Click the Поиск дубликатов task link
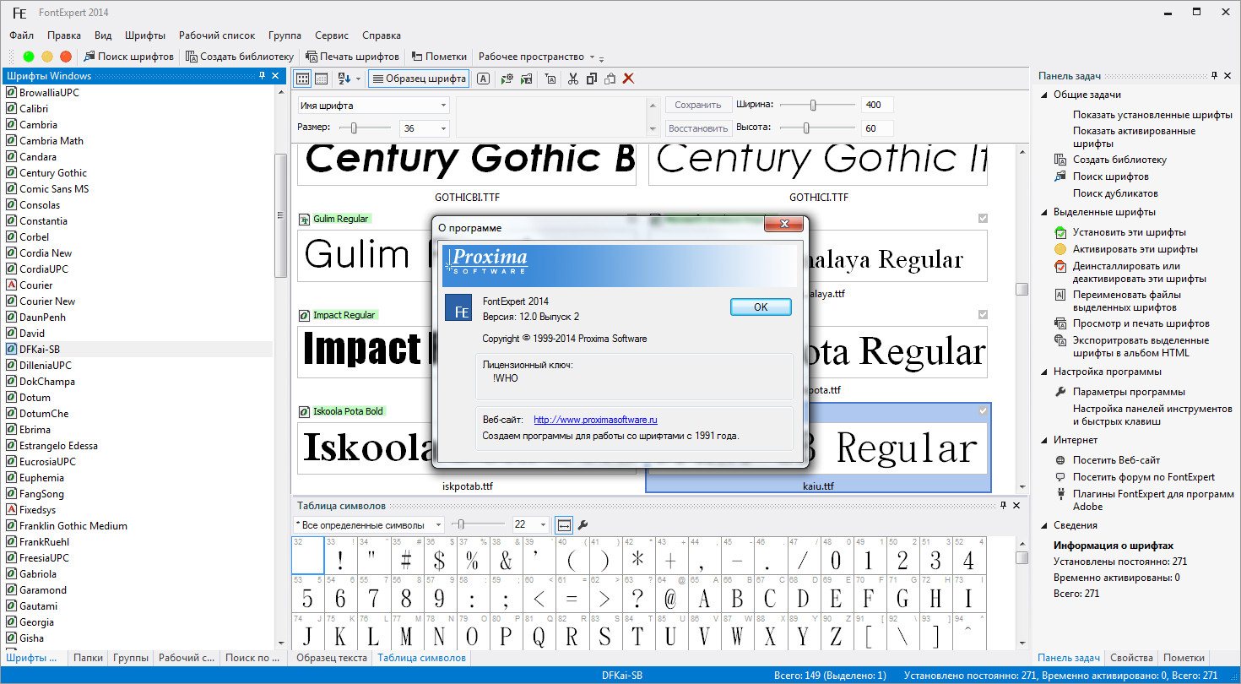The width and height of the screenshot is (1241, 684). point(1115,193)
